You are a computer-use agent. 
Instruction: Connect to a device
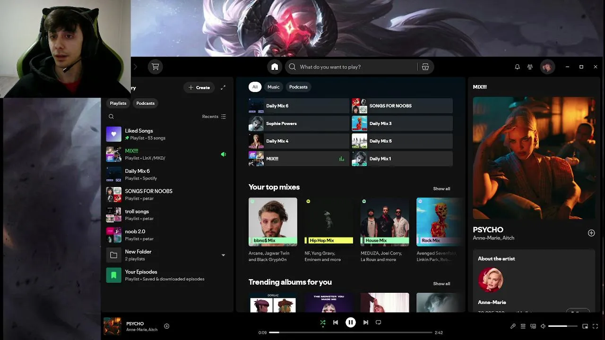[x=533, y=326]
